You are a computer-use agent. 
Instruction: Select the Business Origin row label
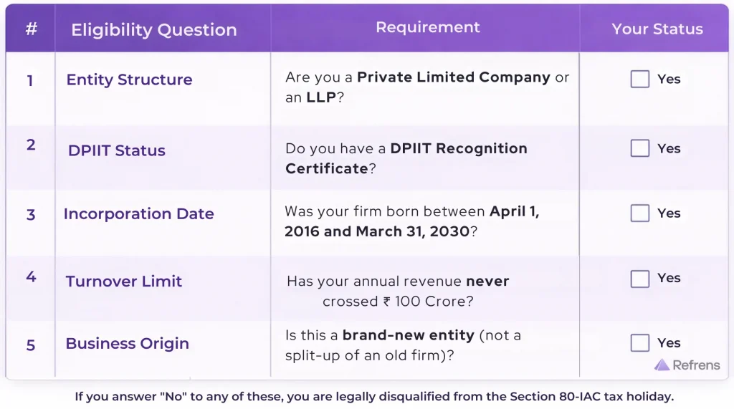(127, 343)
